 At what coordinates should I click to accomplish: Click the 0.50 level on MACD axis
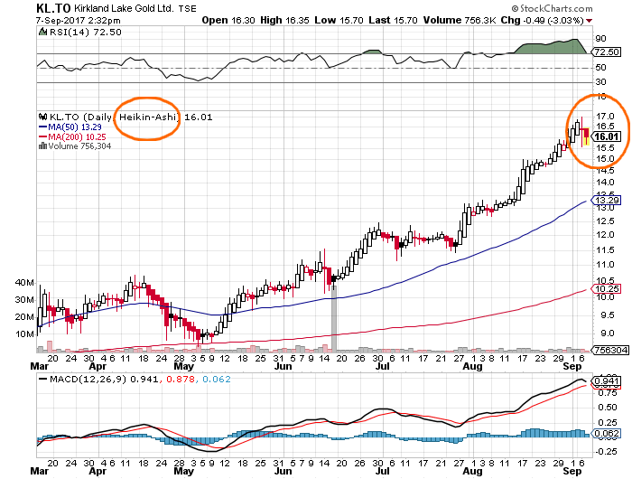coord(606,408)
